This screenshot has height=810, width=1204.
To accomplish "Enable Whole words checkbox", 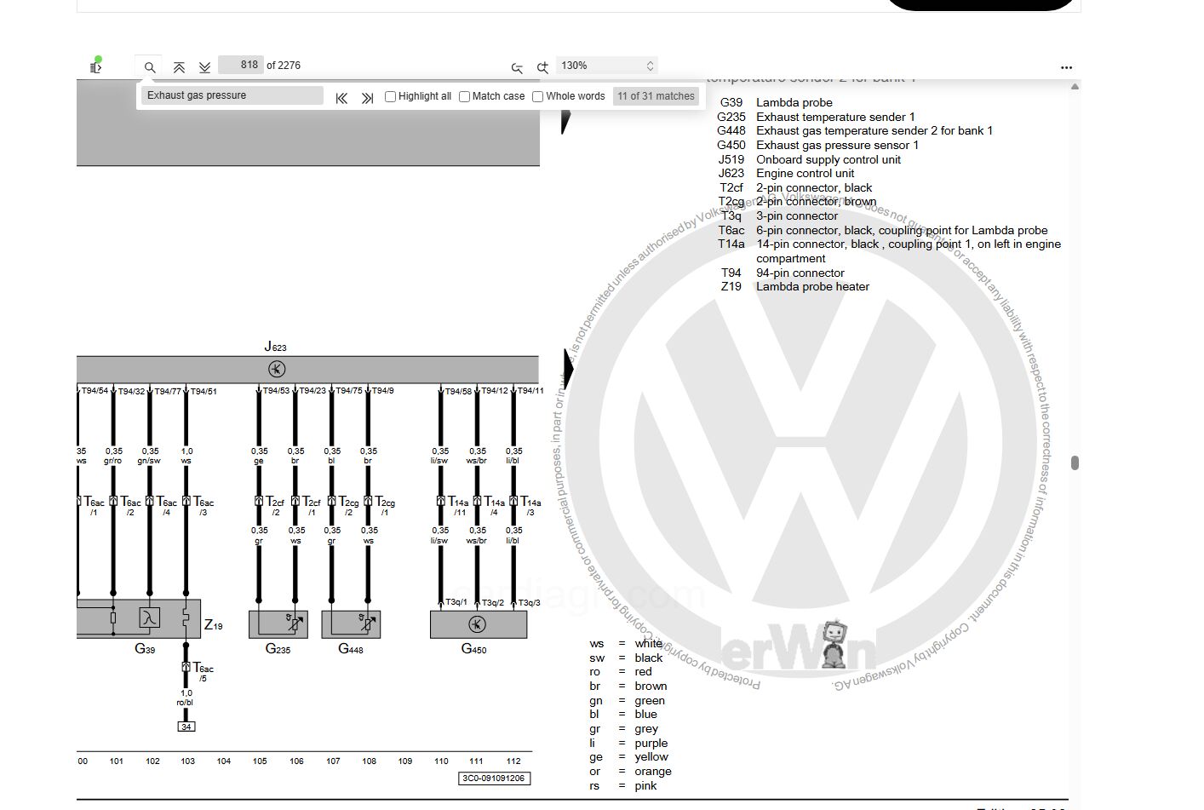I will click(538, 96).
